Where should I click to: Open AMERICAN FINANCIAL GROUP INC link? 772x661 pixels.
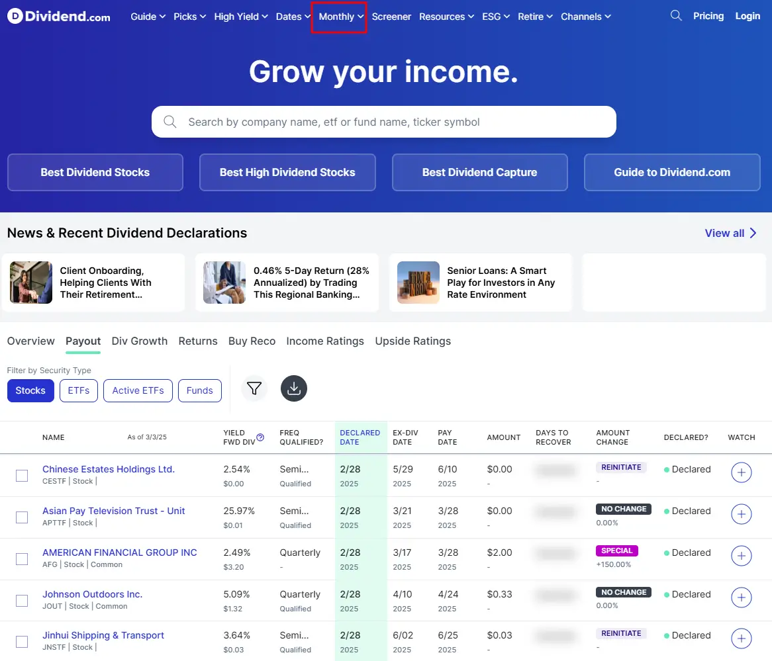point(120,552)
